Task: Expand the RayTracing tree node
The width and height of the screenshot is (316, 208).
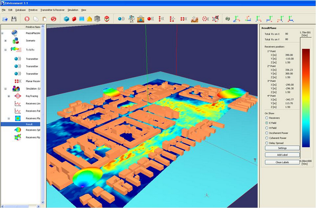Action: tap(9, 96)
